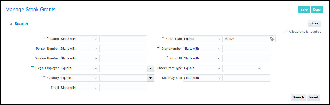Click the Grant Date input field
Screen dimensions: 330x105
click(x=245, y=39)
